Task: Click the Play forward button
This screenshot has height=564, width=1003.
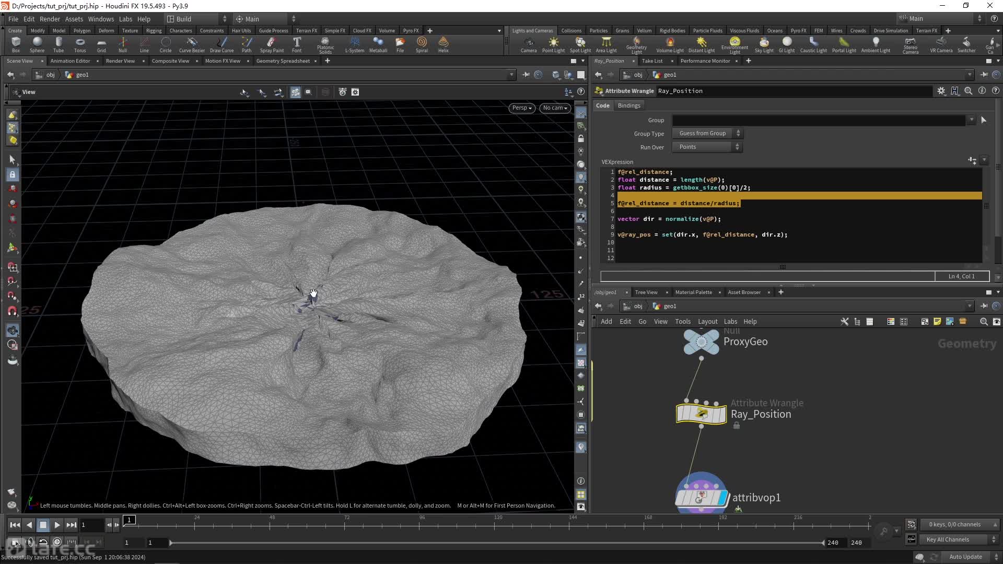Action: click(x=57, y=525)
